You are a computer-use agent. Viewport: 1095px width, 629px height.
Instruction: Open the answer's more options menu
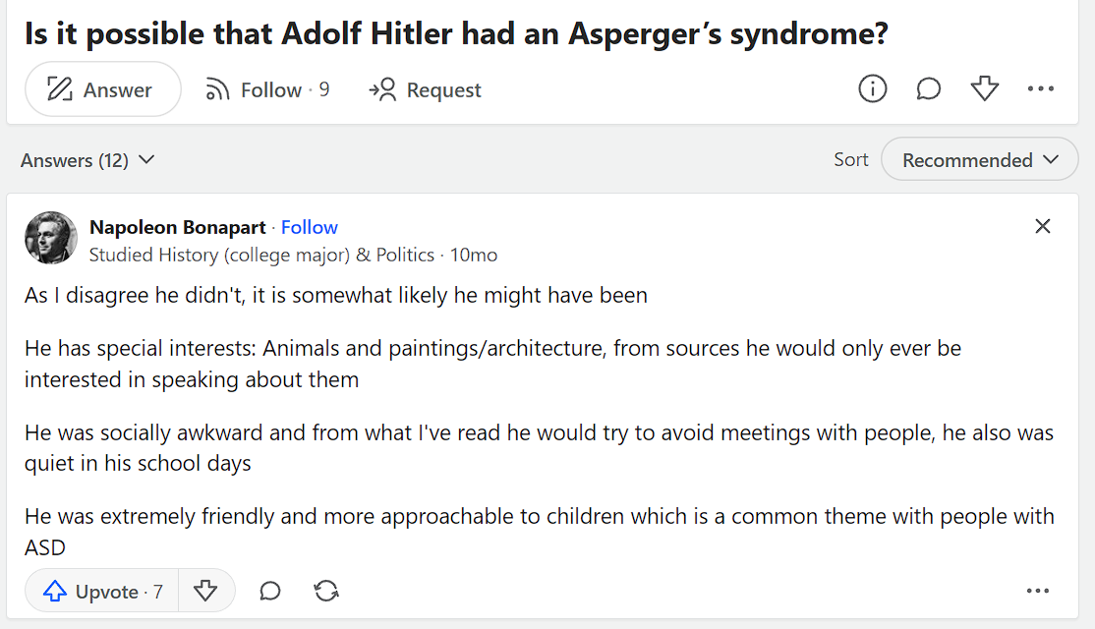pyautogui.click(x=1038, y=592)
